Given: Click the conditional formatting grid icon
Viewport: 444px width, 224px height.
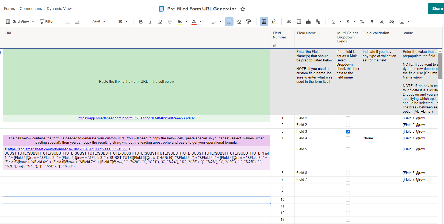Looking at the screenshot, I should point(264,22).
